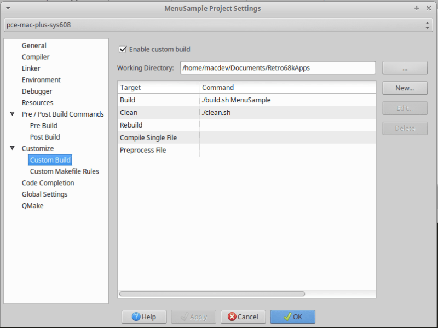Select Custom Build page
438x328 pixels.
point(50,160)
